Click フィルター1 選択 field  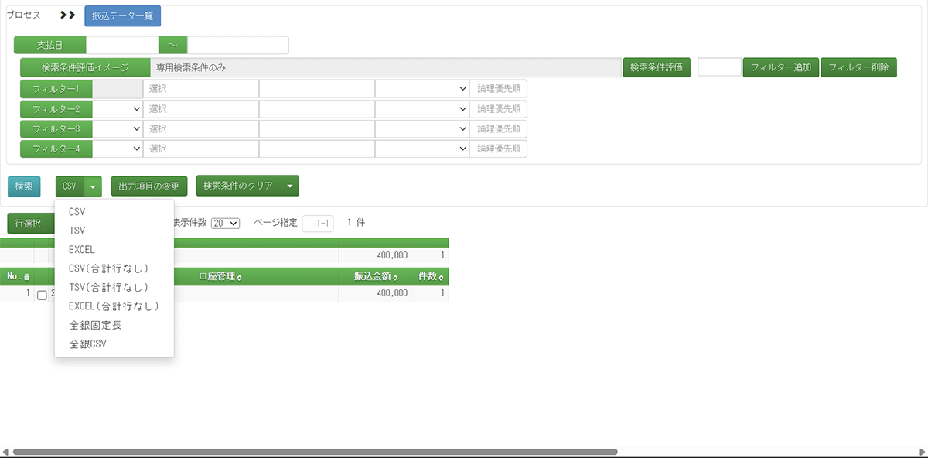pos(200,89)
